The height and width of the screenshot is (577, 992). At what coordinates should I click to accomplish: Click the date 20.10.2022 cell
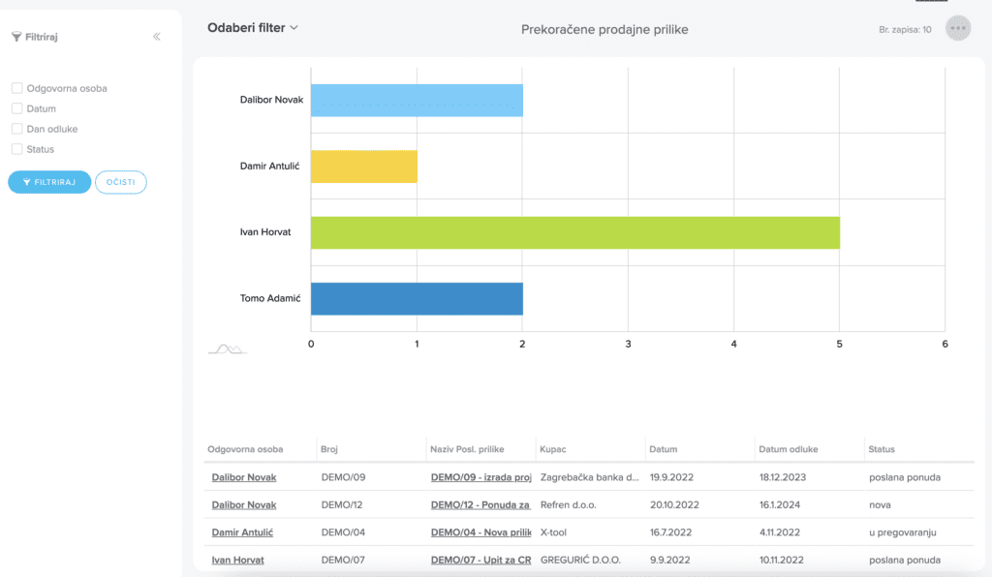[x=674, y=505]
